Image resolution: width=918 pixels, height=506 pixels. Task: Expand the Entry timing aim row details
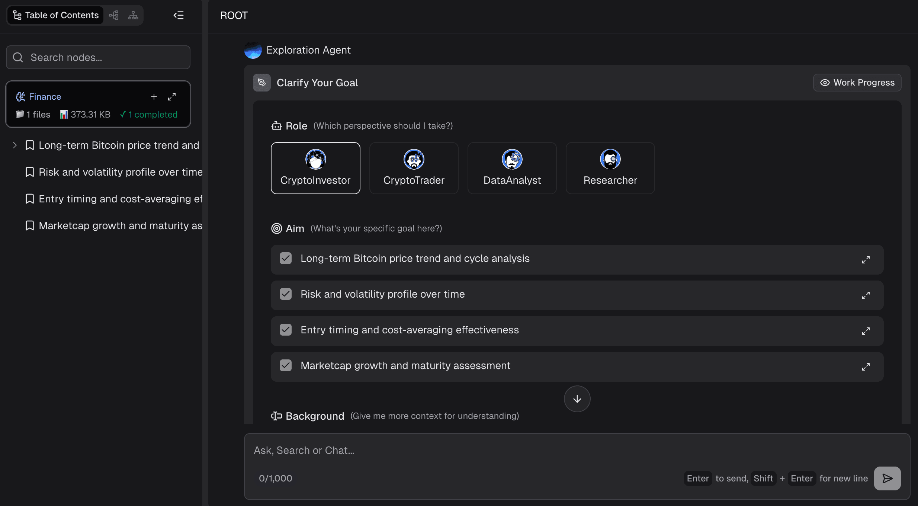pos(866,331)
